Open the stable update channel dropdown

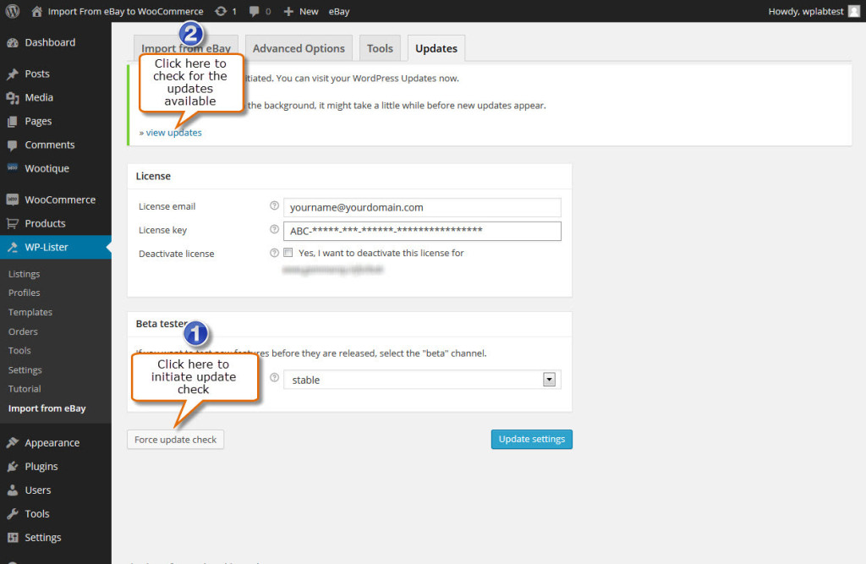coord(422,380)
